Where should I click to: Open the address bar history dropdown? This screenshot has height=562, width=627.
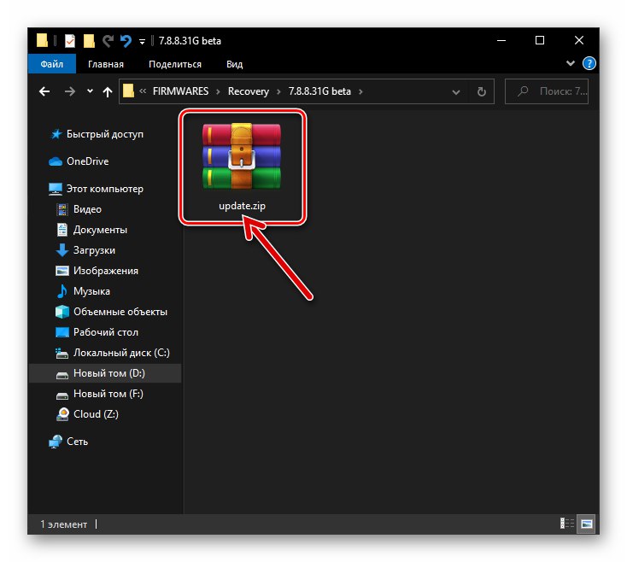coord(455,92)
